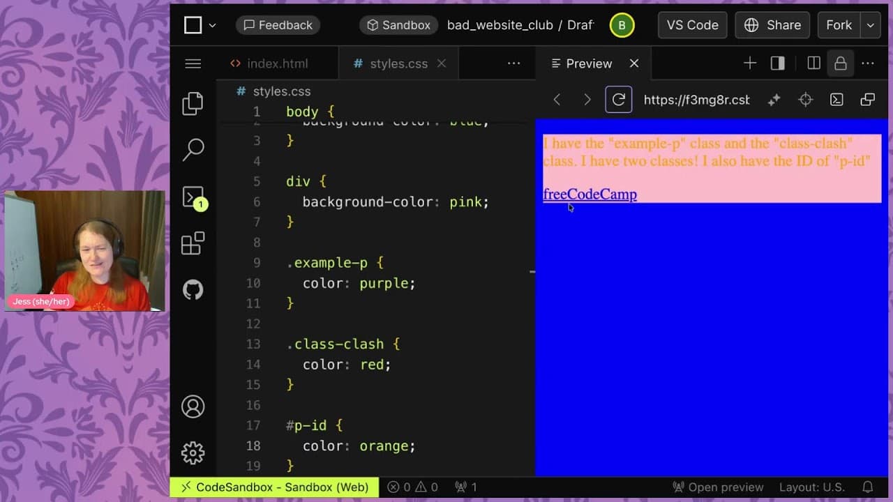The height and width of the screenshot is (502, 893).
Task: Open preview panel more options menu
Action: pos(868,63)
